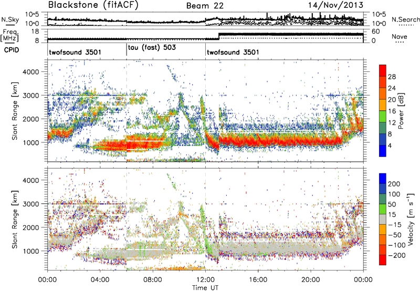
Task: Click the 18 tick on frequency axis
Action: point(35,32)
